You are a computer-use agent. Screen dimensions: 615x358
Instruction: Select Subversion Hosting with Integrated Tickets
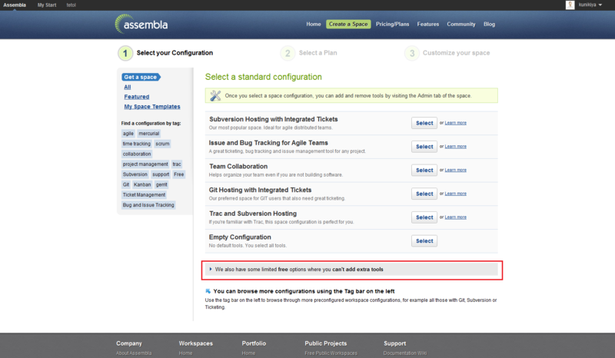coord(424,123)
